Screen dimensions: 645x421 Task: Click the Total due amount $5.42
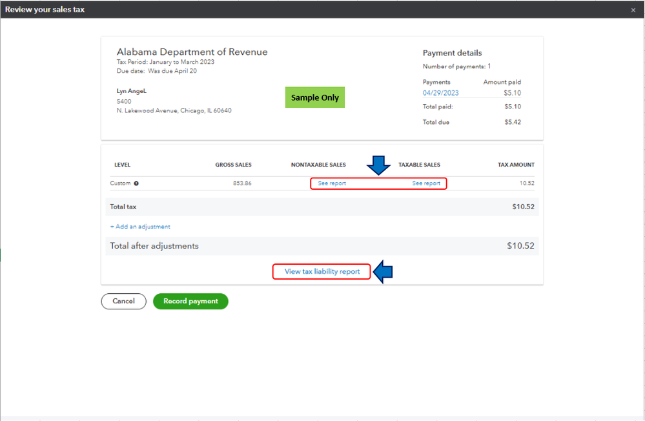pos(513,122)
